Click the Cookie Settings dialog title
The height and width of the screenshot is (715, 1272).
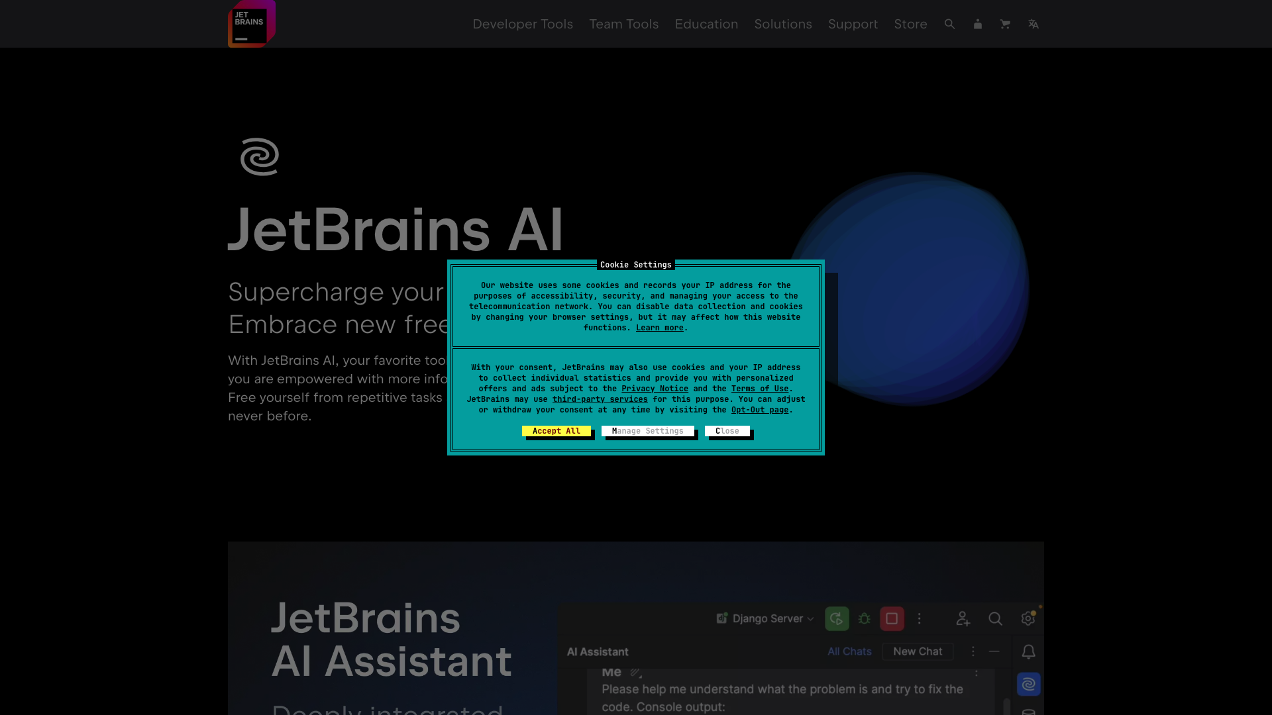[x=636, y=265]
